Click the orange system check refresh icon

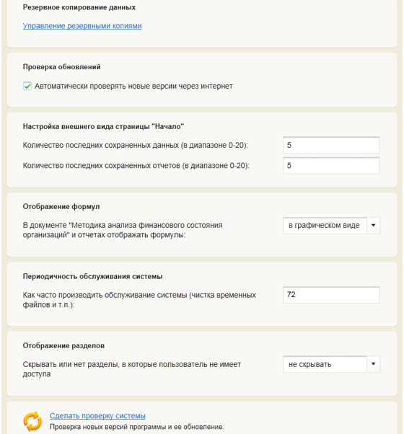click(x=32, y=421)
